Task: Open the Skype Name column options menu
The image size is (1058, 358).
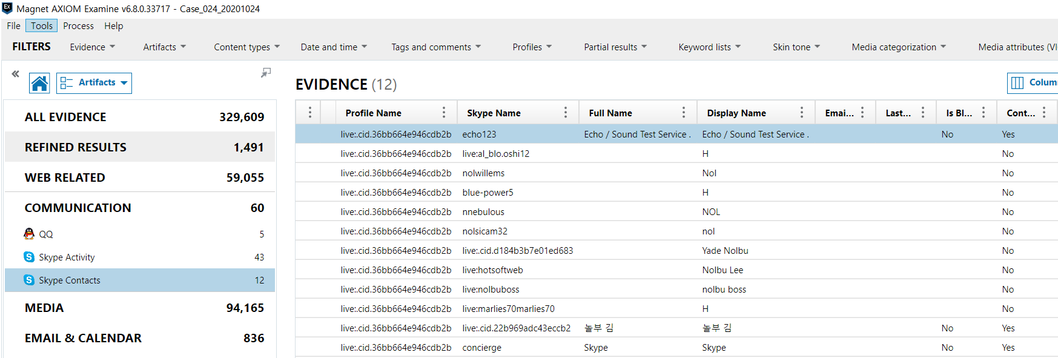Action: click(566, 113)
